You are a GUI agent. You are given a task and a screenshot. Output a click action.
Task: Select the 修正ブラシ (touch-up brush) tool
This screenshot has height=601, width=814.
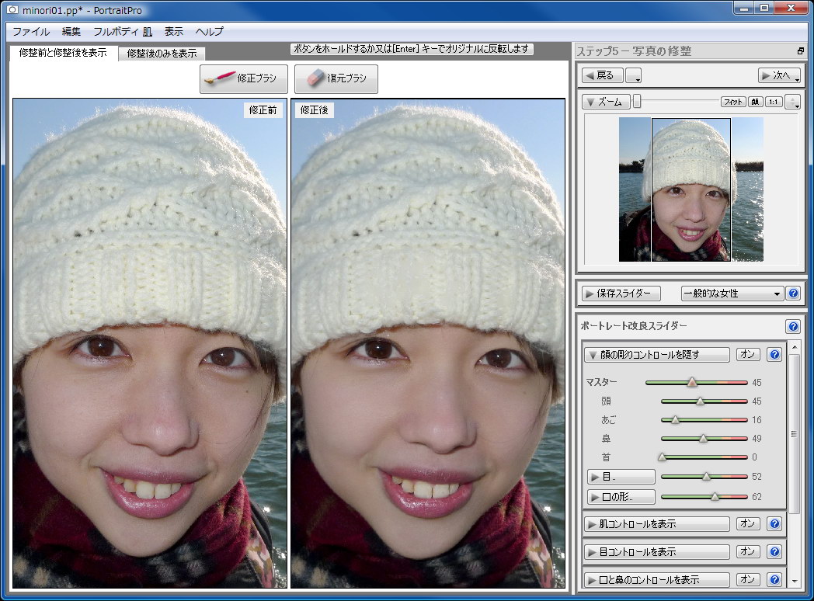coord(244,78)
